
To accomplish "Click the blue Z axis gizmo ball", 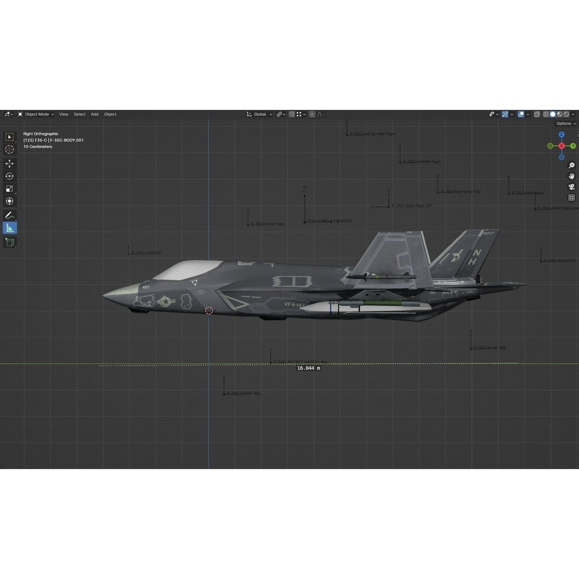I will 562,135.
